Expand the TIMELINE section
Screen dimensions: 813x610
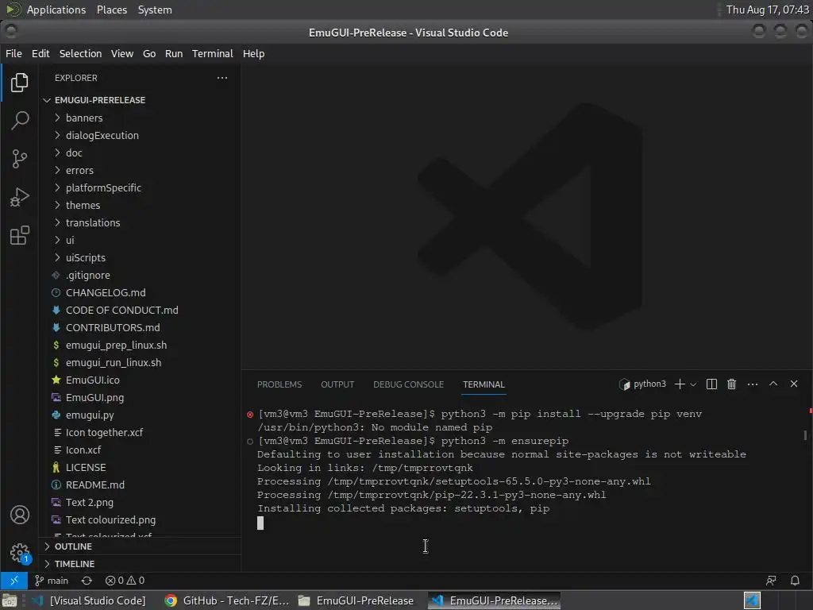click(x=74, y=564)
